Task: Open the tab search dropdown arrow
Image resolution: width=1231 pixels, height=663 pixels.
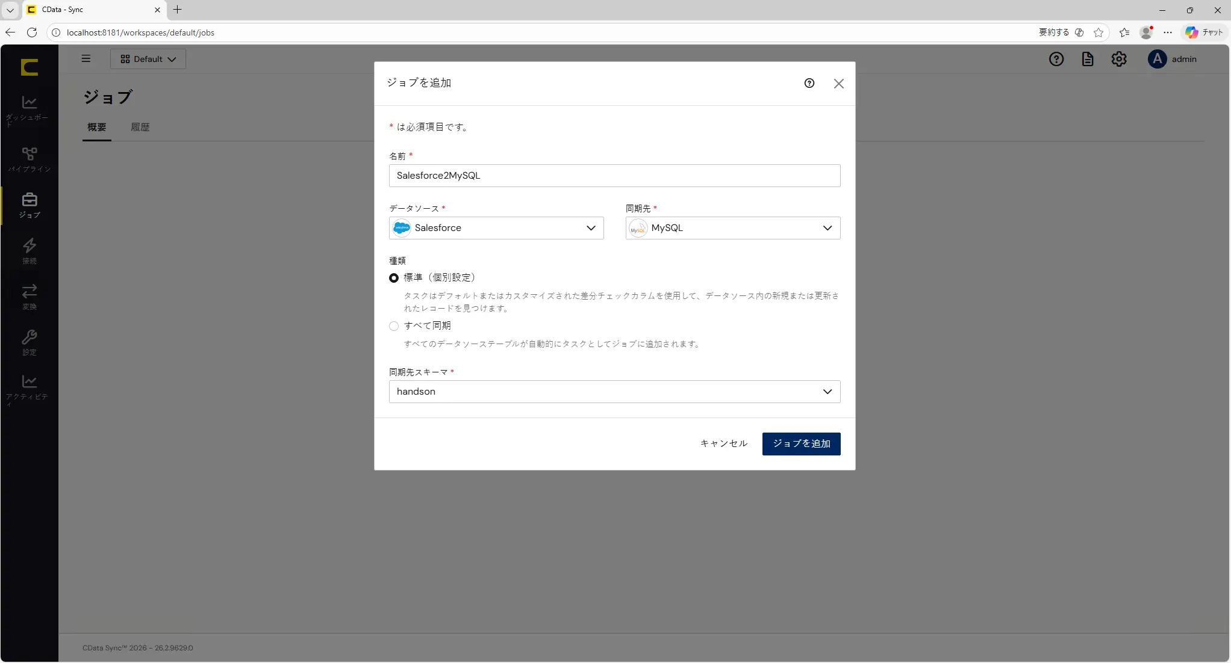Action: point(10,10)
